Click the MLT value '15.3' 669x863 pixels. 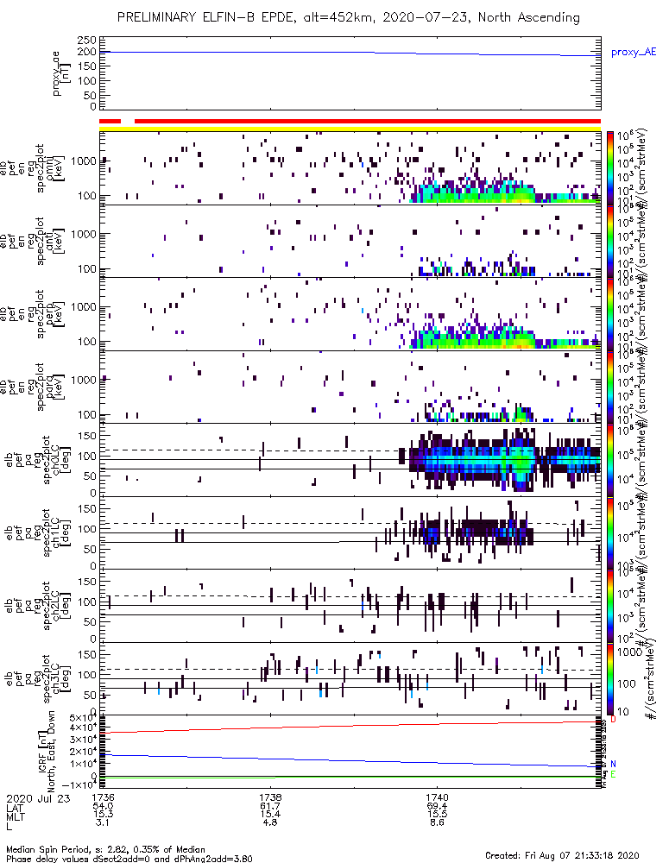(x=103, y=814)
